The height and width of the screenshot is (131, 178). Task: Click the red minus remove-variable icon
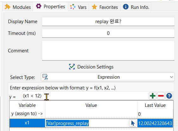coord(161,96)
